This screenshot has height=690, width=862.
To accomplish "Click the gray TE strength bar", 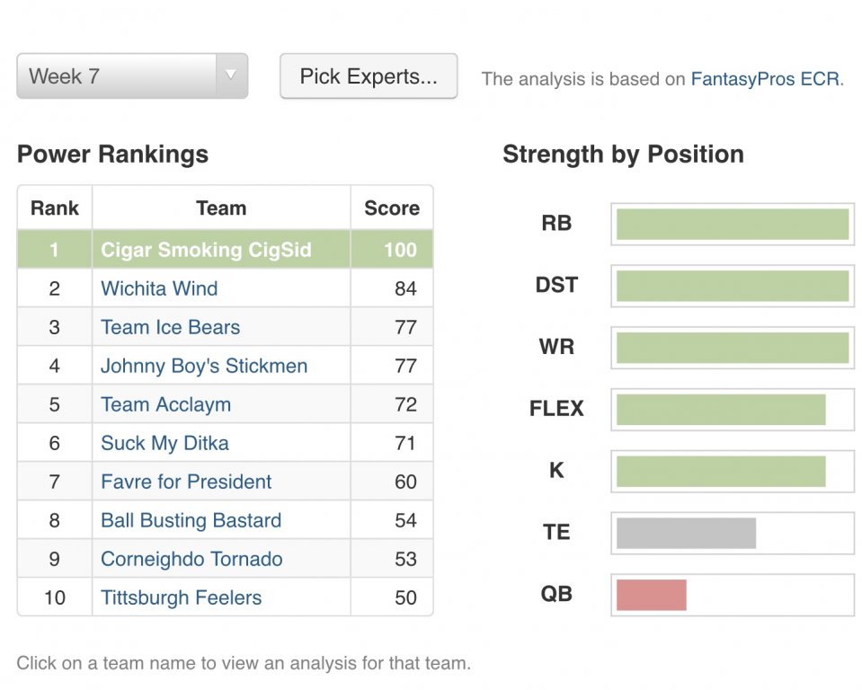I will [x=686, y=533].
